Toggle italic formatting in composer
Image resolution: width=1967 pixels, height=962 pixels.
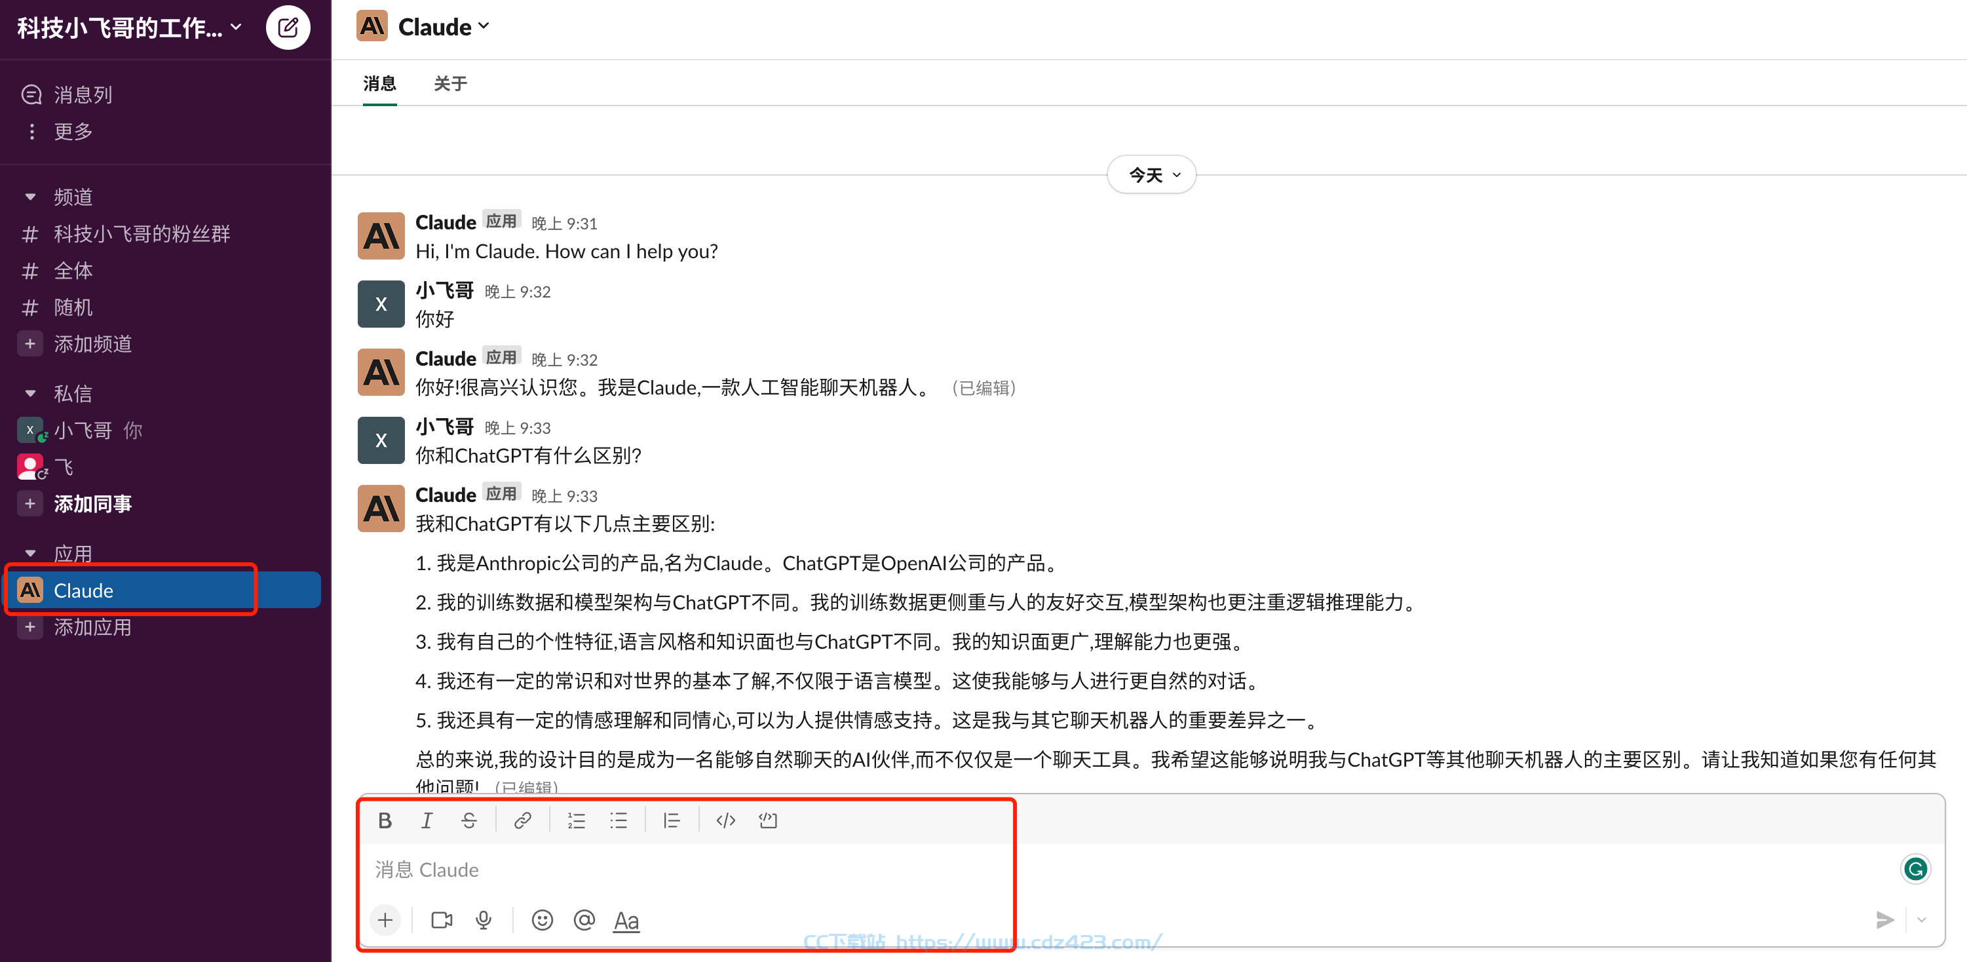click(427, 820)
